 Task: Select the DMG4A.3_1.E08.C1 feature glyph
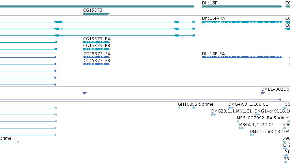[231, 108]
